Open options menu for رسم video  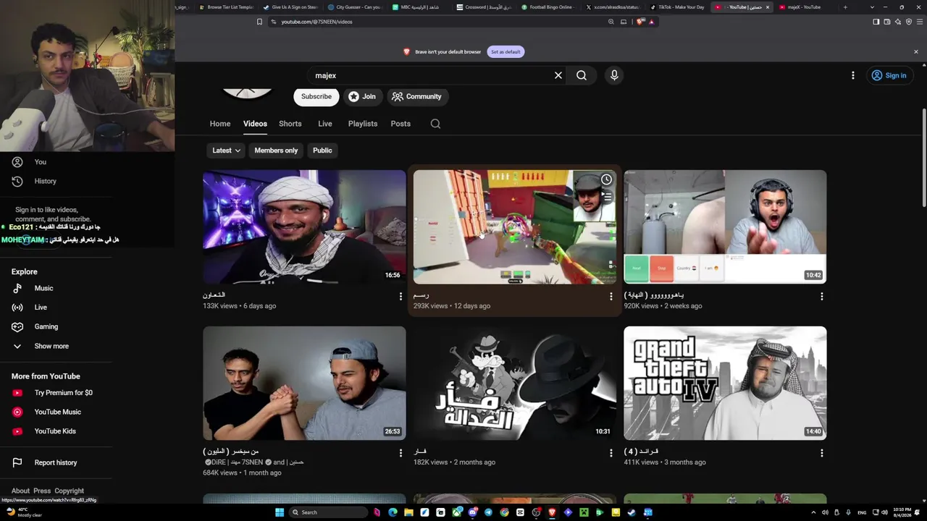pos(611,296)
